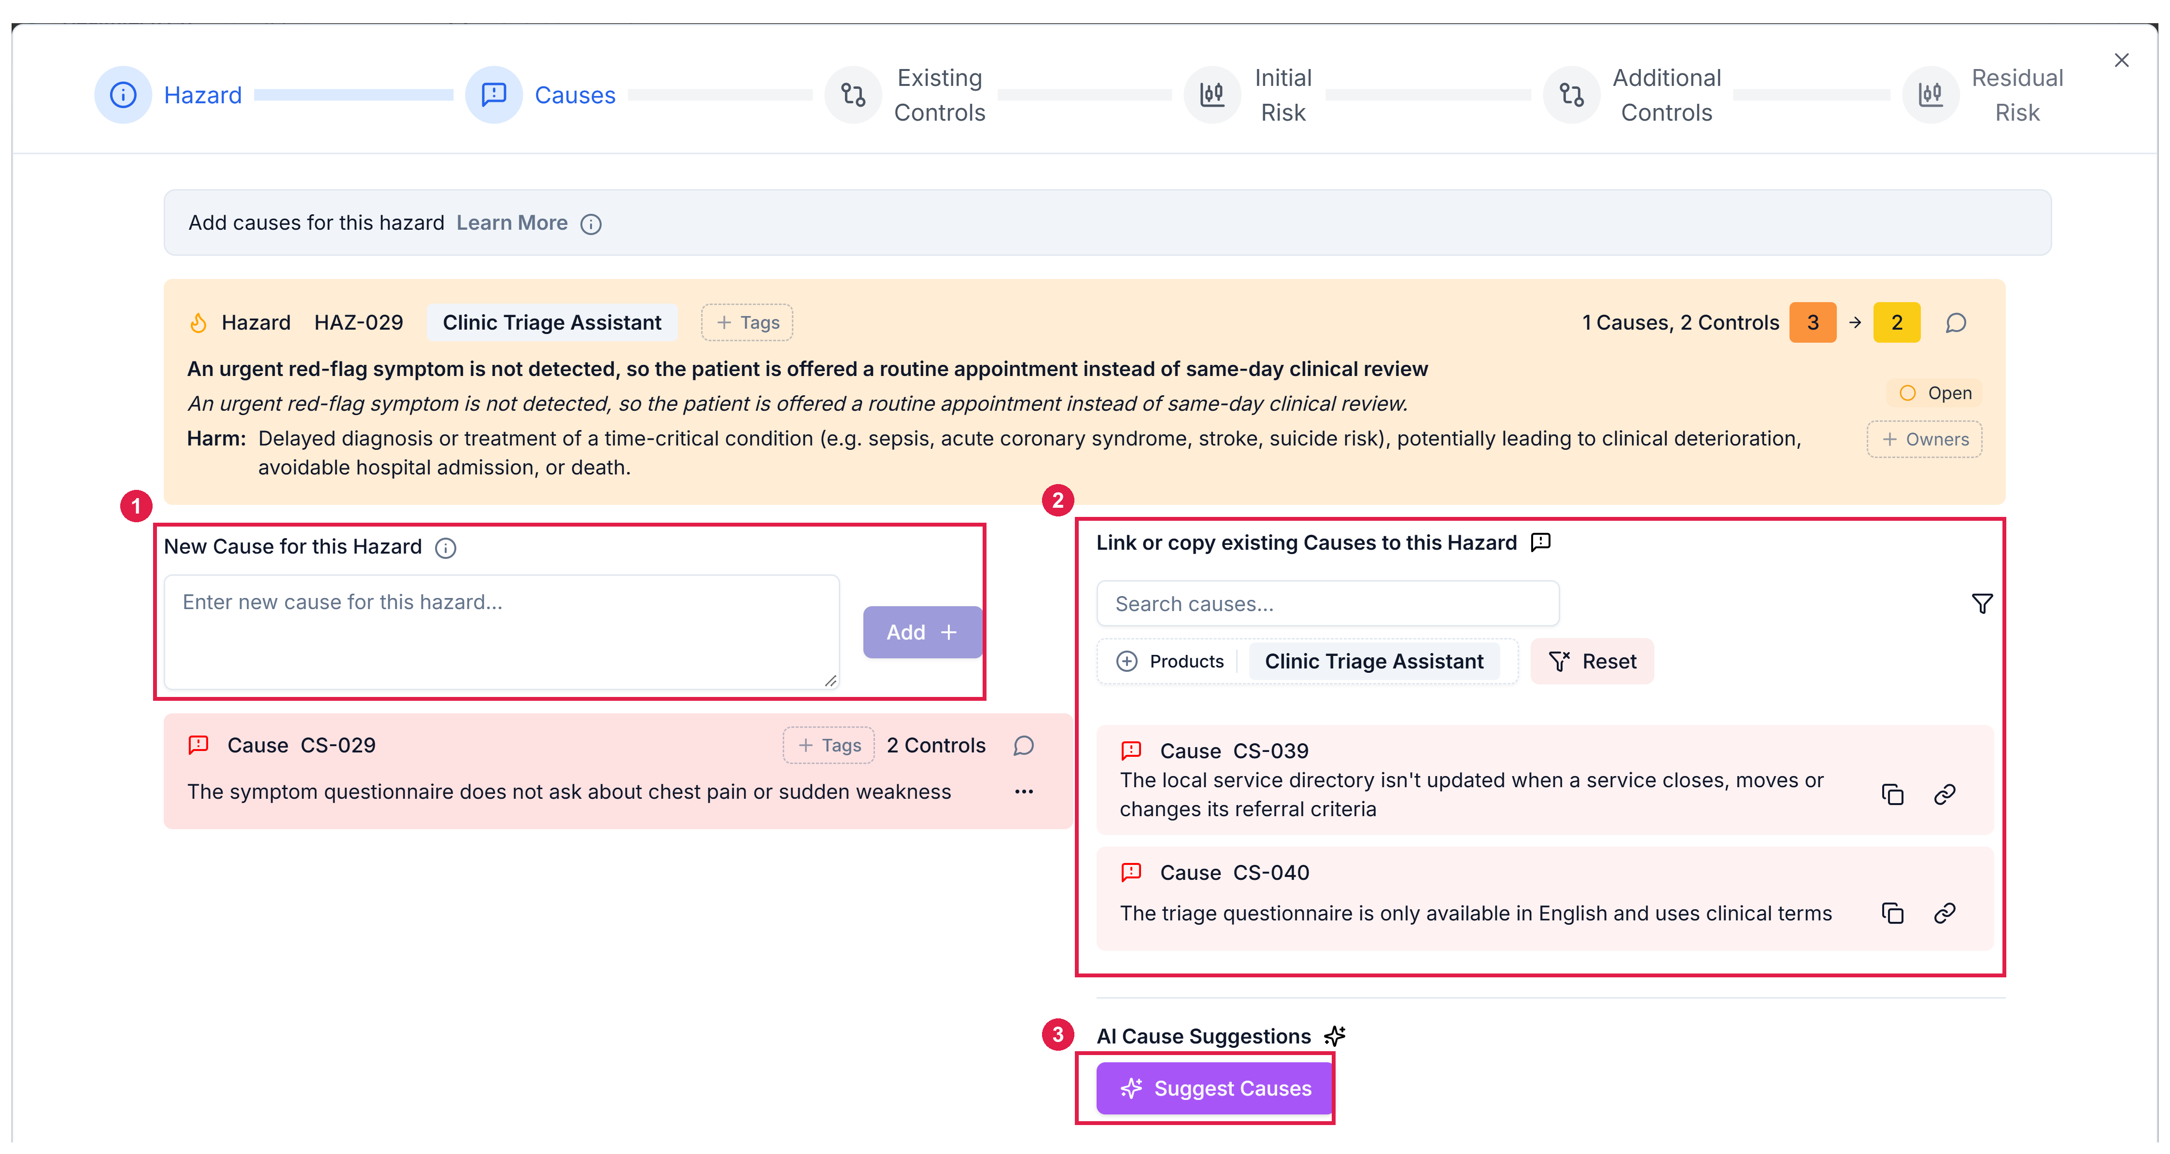Go to the Residual Risk step label

(2016, 95)
